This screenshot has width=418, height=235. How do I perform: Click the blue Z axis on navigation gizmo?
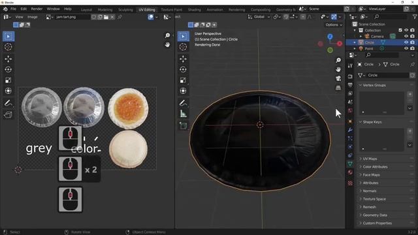(x=330, y=37)
